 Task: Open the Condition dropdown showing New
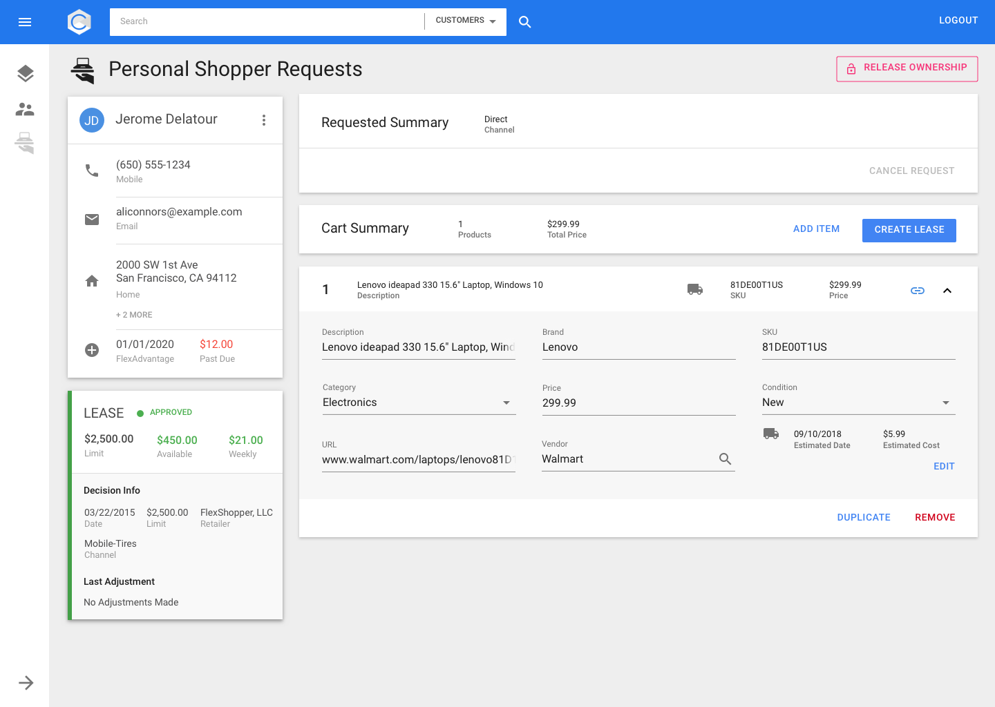click(858, 403)
